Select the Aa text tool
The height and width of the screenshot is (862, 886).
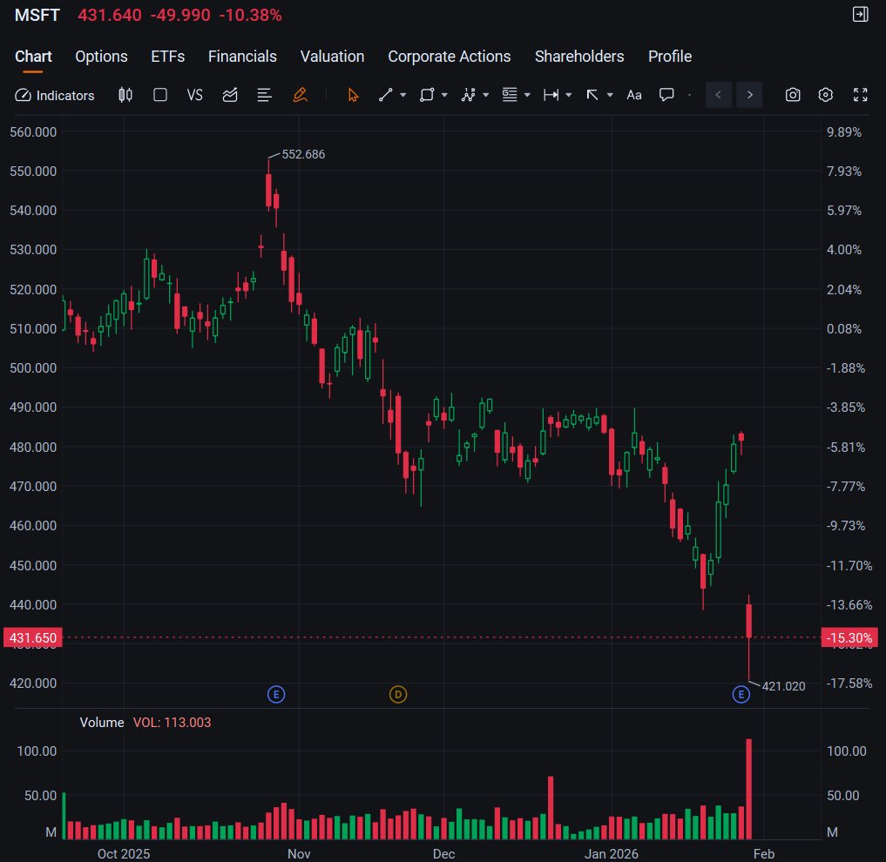634,95
